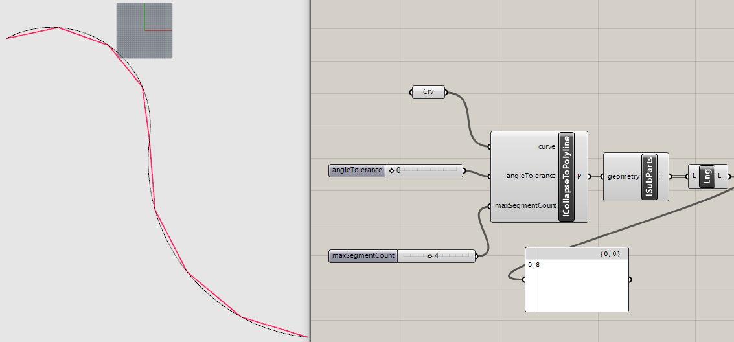The width and height of the screenshot is (734, 342).
Task: Click the gray grid plane in the viewport
Action: click(x=144, y=30)
